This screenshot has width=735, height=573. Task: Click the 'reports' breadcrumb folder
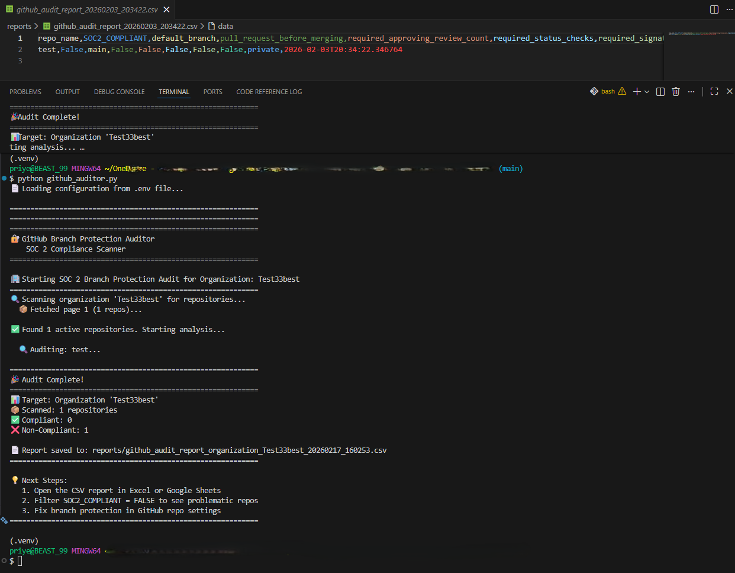pos(19,26)
